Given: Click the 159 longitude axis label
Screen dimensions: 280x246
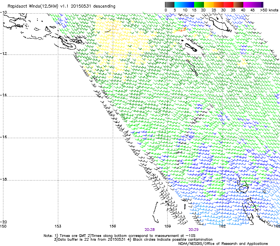Looking at the screenshot, I should click(168, 226).
